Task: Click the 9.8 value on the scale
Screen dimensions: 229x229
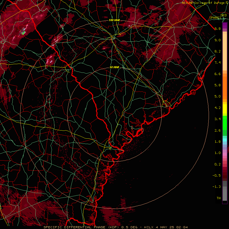Action: tap(218, 29)
